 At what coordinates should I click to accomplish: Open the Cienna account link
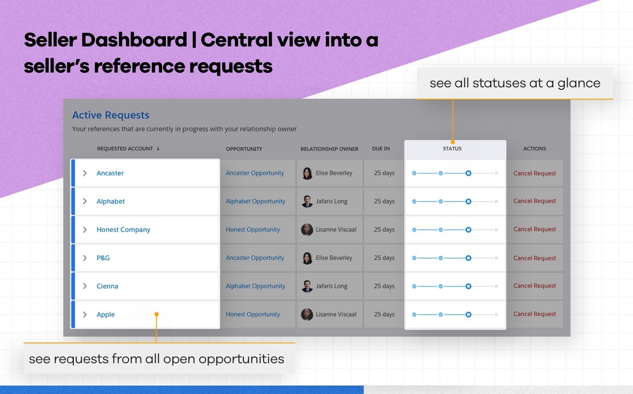click(107, 286)
